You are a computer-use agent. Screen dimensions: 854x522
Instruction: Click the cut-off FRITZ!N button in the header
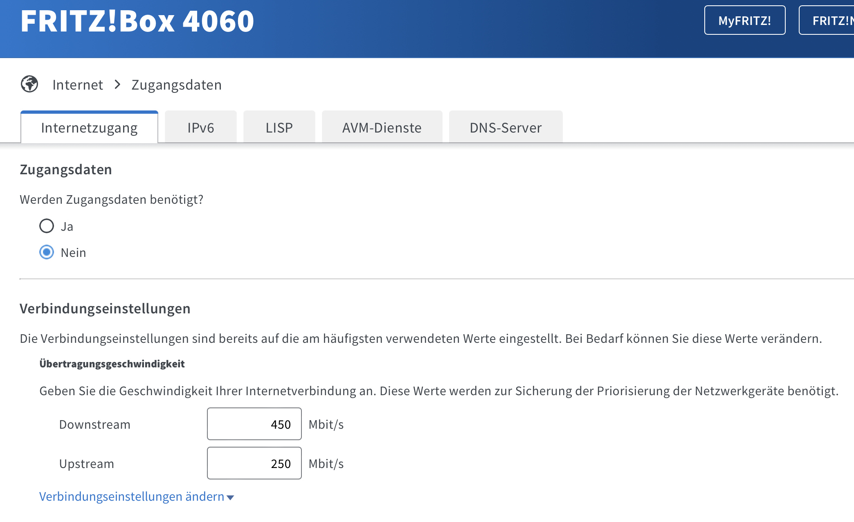coord(827,20)
